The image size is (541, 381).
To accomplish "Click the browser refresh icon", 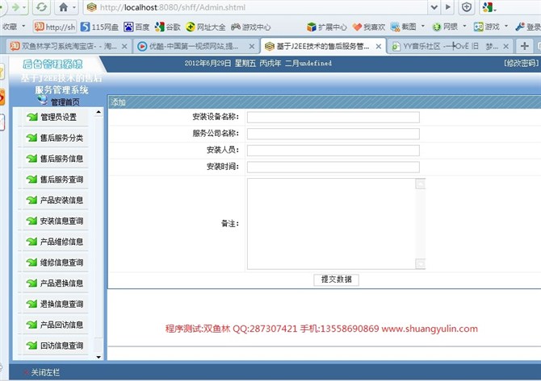I will tap(41, 7).
